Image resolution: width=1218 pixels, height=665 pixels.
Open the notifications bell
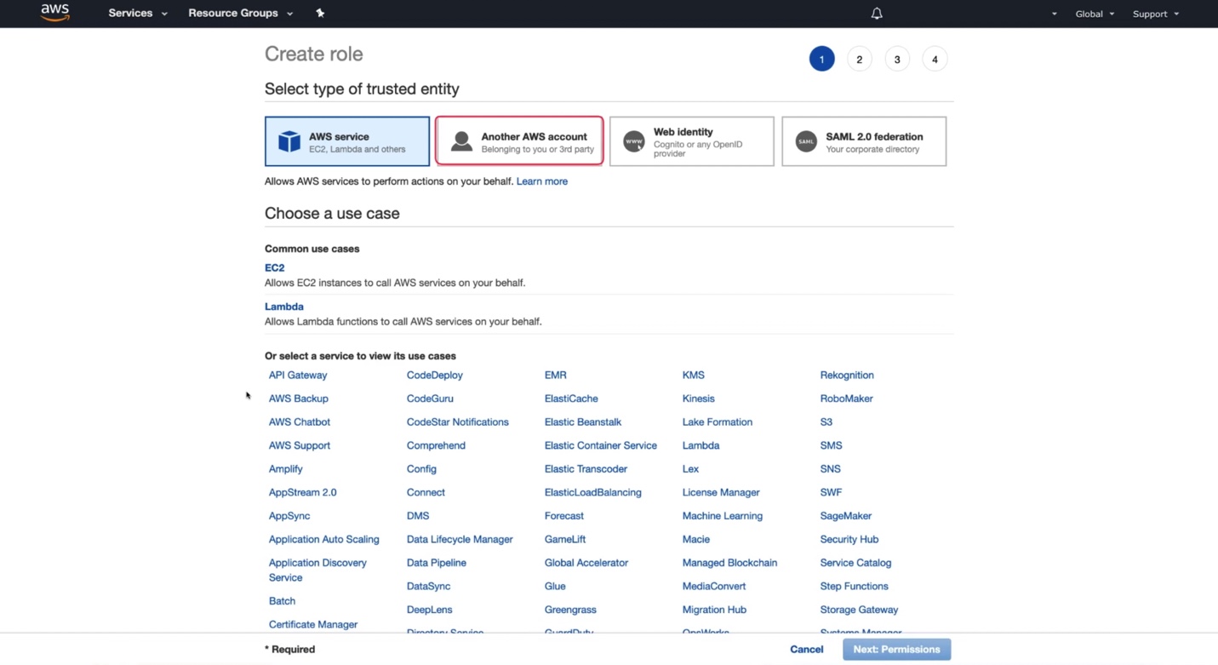point(877,14)
